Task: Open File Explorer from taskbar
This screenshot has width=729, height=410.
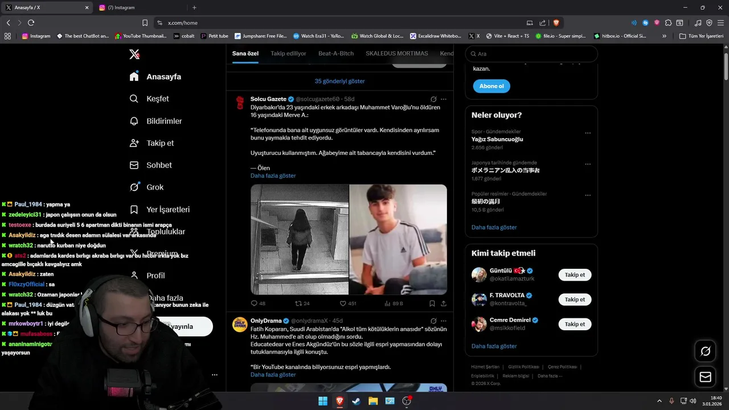Action: 373,401
